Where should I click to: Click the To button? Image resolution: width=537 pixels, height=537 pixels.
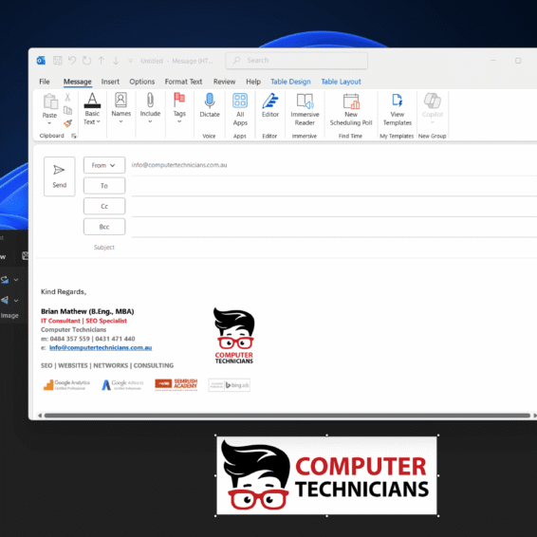(x=104, y=186)
